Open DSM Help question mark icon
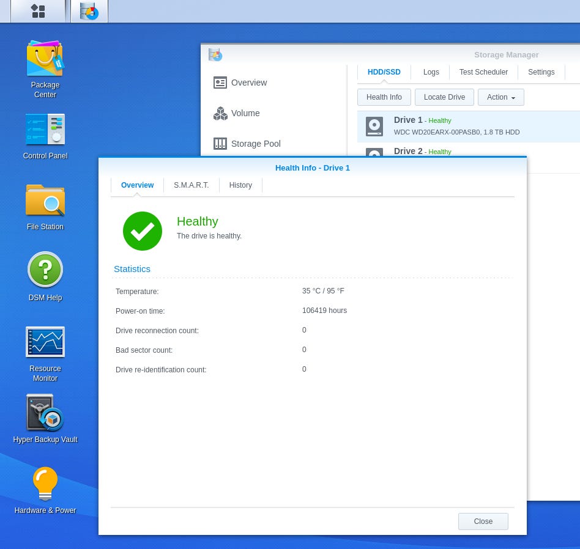 [45, 276]
